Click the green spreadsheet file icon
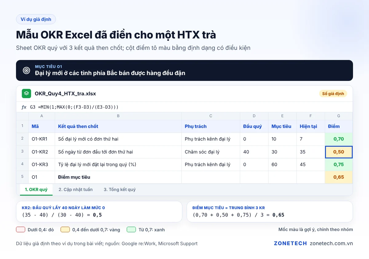The height and width of the screenshot is (259, 369). [x=26, y=94]
